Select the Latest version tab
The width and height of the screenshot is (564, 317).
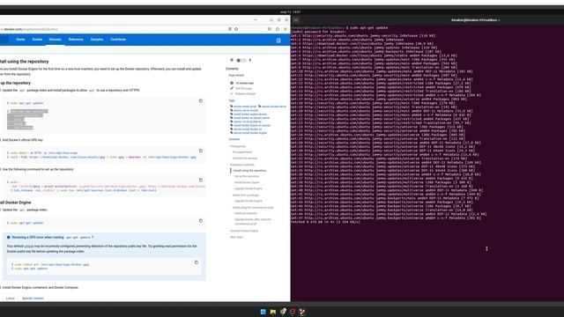pos(11,299)
